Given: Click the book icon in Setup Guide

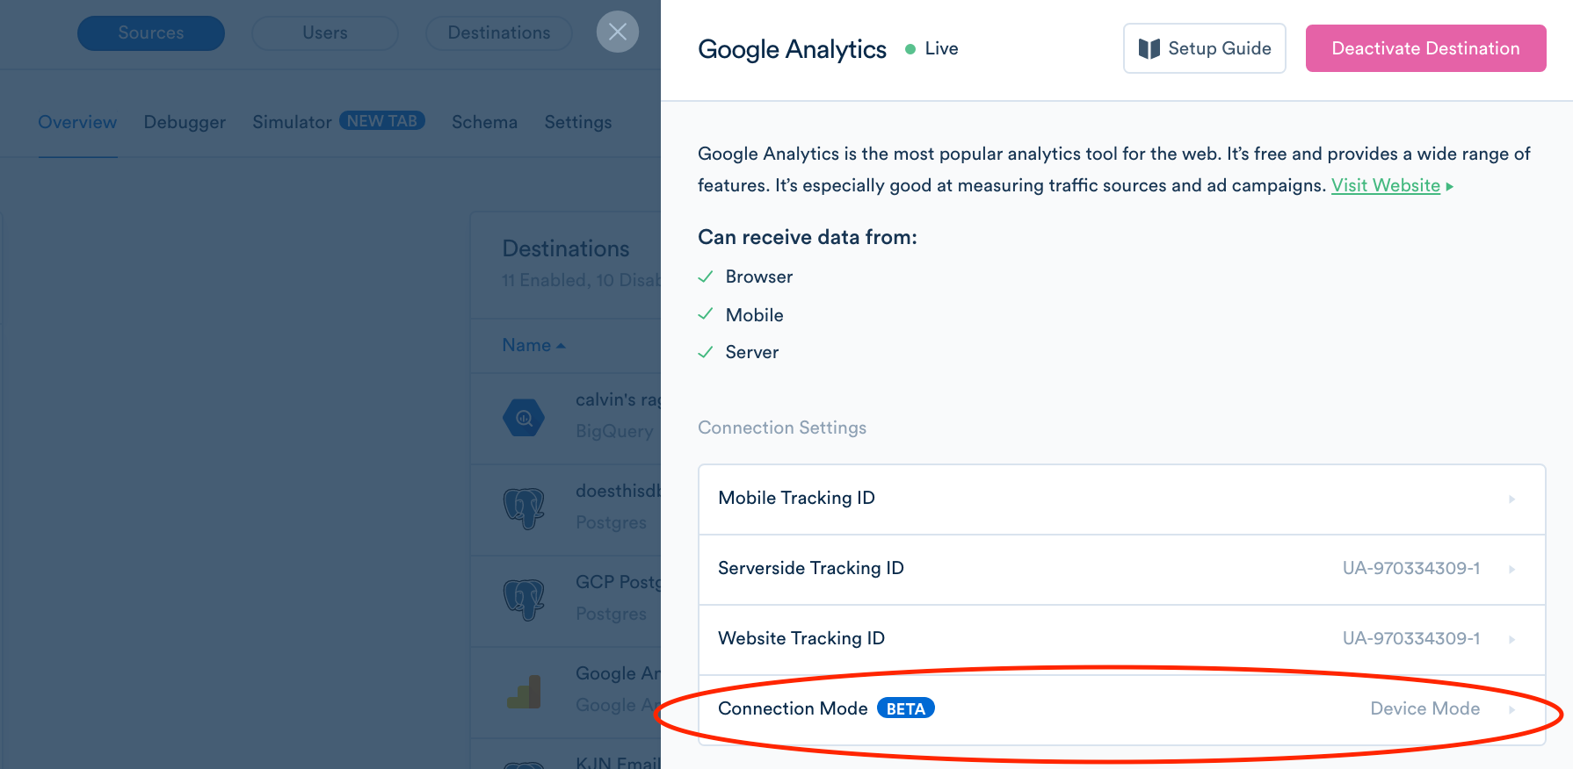Looking at the screenshot, I should tap(1149, 49).
